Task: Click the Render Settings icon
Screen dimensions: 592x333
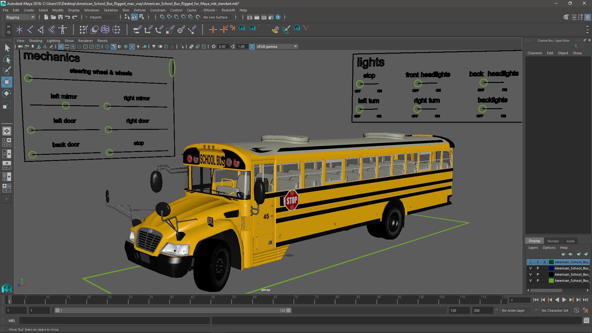Action: pos(271,17)
